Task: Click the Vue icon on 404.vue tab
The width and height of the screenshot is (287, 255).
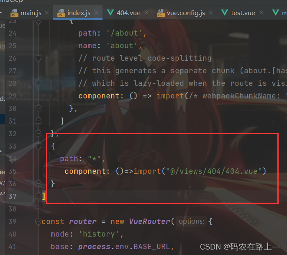Action: pyautogui.click(x=110, y=13)
